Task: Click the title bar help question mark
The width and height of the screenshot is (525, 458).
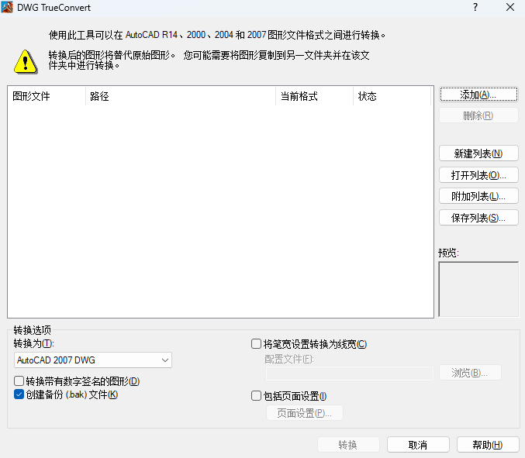Action: tap(475, 8)
